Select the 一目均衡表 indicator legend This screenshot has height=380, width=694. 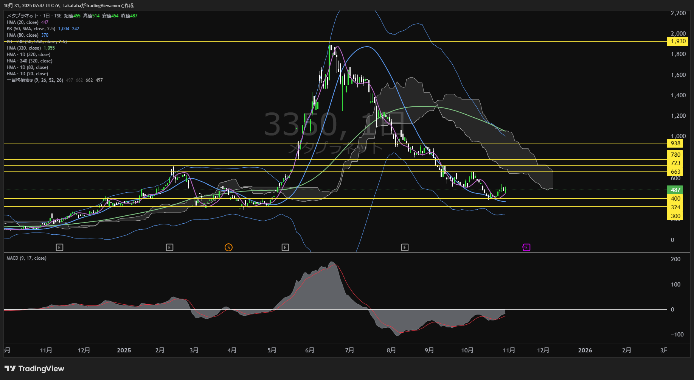coord(35,80)
